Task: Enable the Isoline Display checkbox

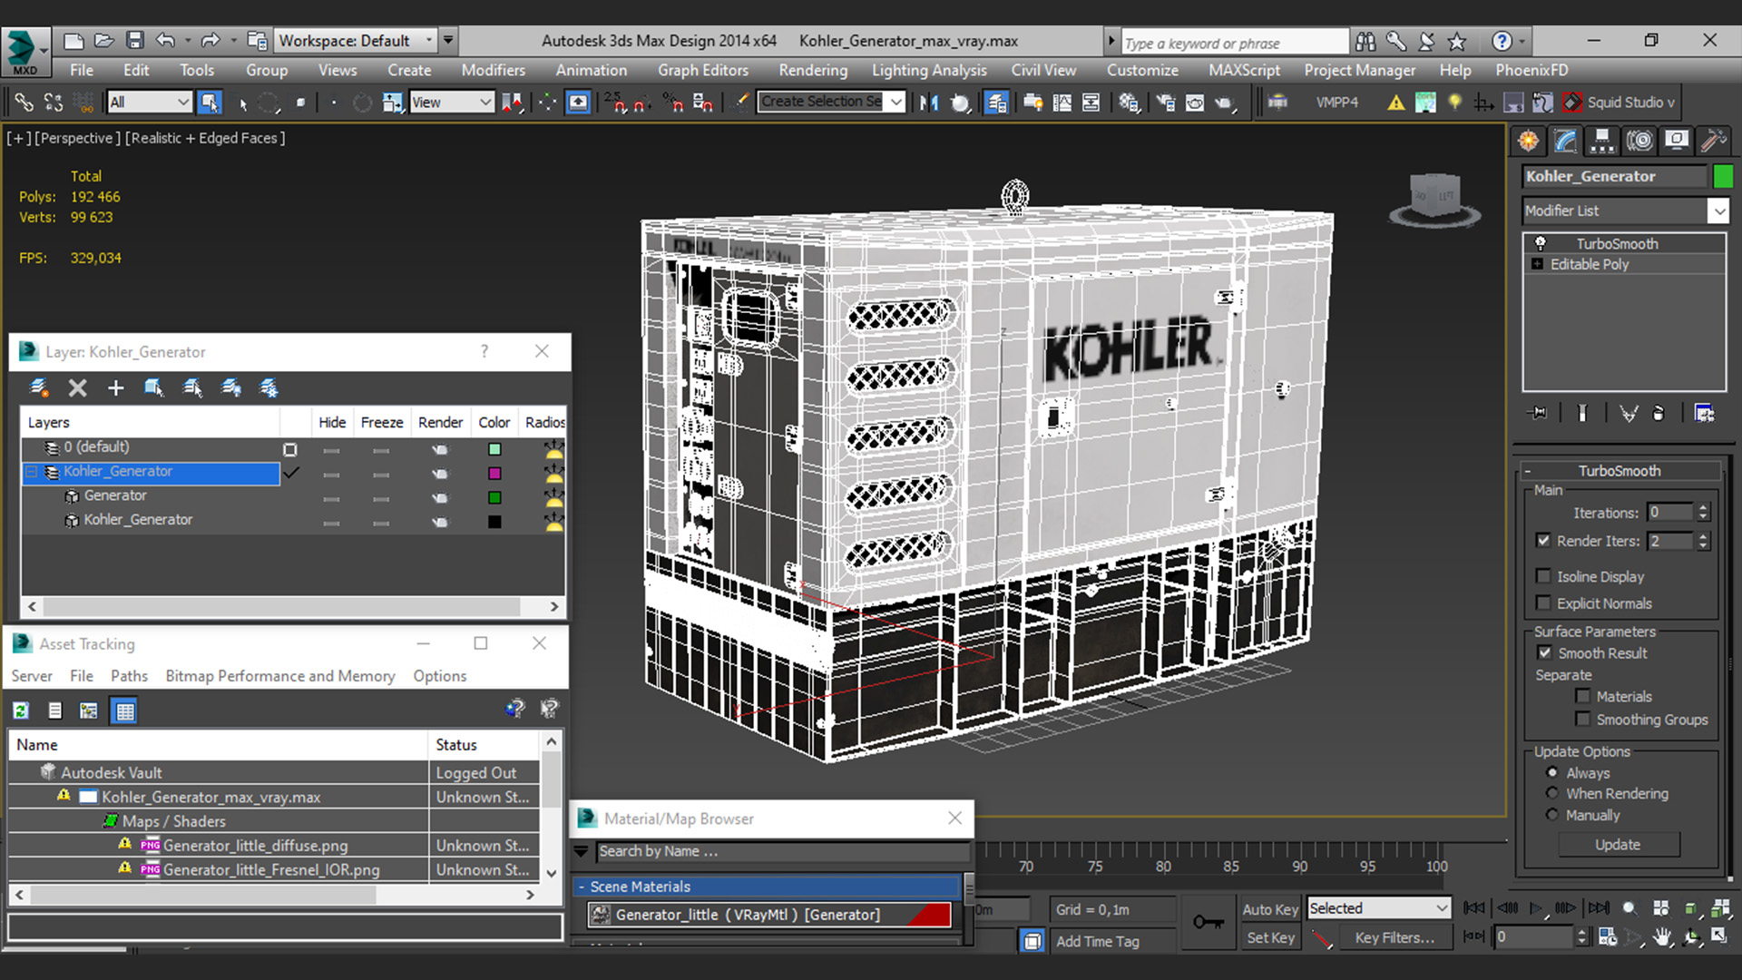Action: pos(1543,576)
